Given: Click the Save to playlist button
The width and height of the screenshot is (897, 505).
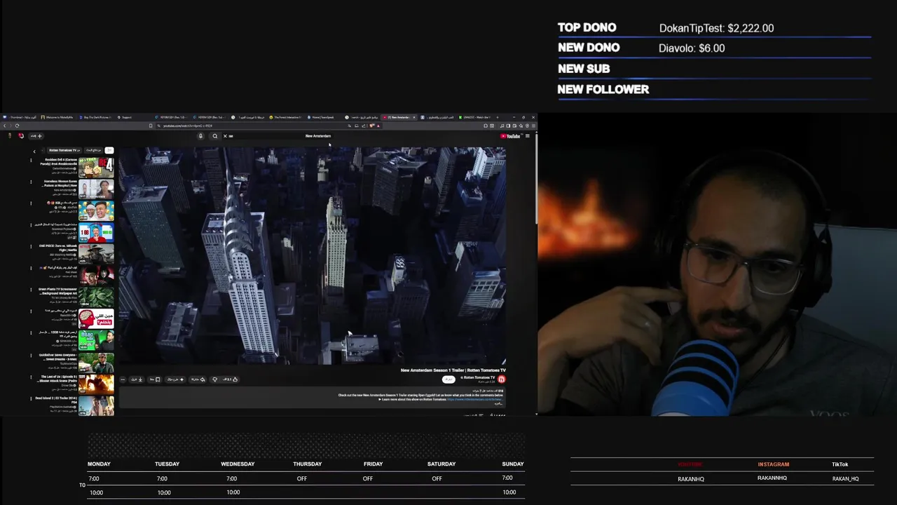Looking at the screenshot, I should click(155, 379).
